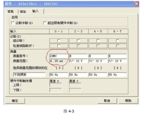Open measurement range dropdown showing 4..20 mA
This screenshot has width=143, height=116.
pyautogui.click(x=59, y=61)
